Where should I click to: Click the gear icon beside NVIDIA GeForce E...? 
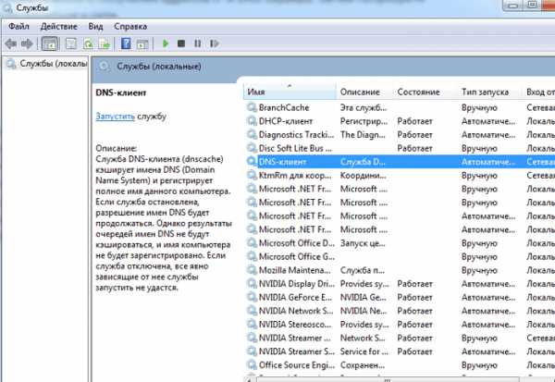(x=252, y=297)
